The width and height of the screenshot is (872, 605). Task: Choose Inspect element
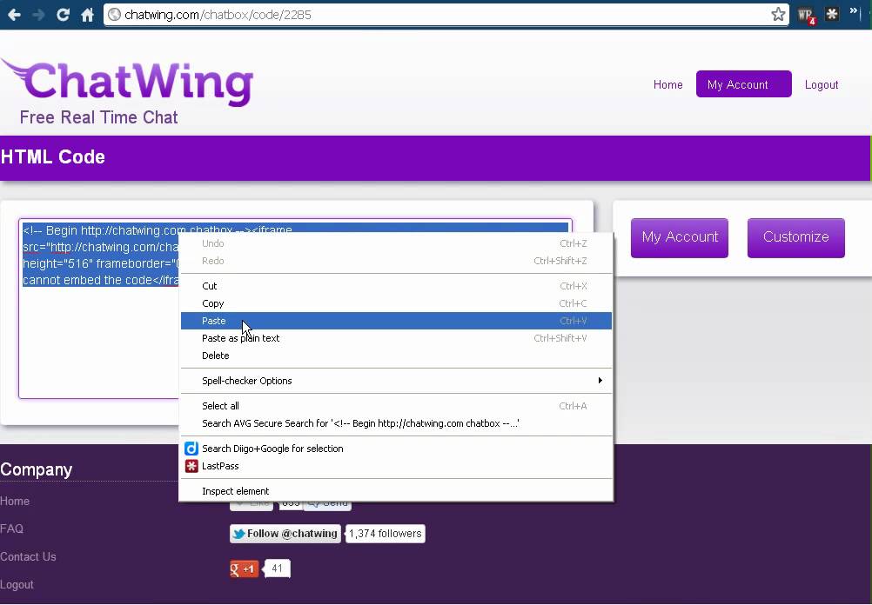tap(396, 491)
